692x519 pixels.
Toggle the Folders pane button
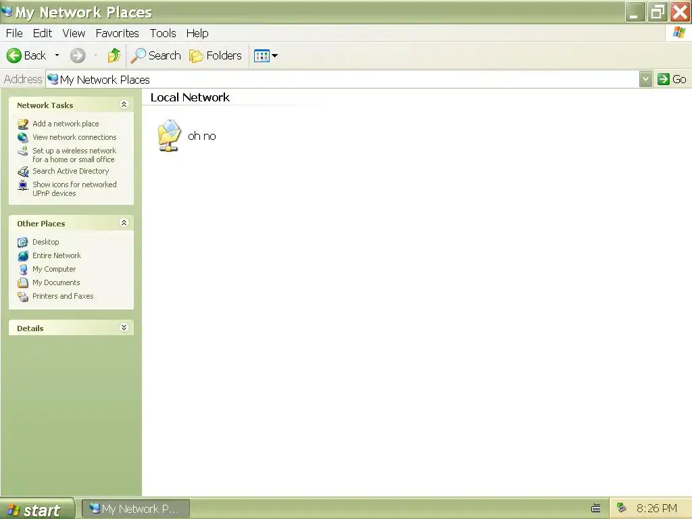point(216,55)
